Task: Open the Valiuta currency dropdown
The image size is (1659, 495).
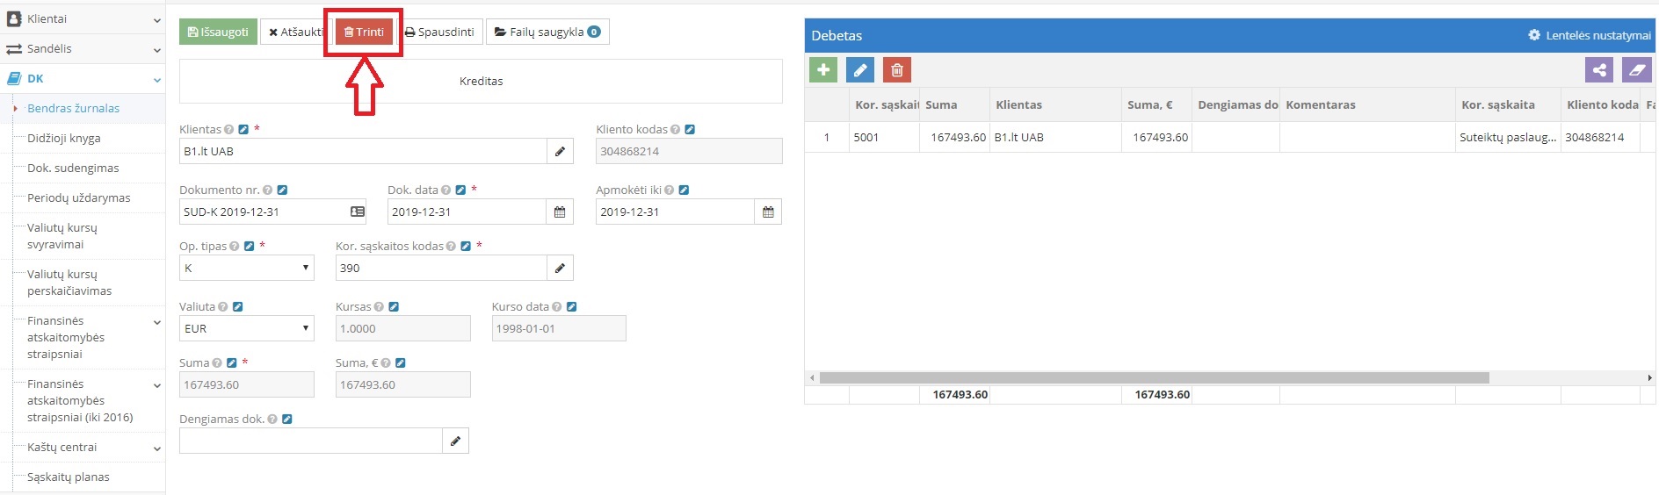Action: [x=246, y=329]
